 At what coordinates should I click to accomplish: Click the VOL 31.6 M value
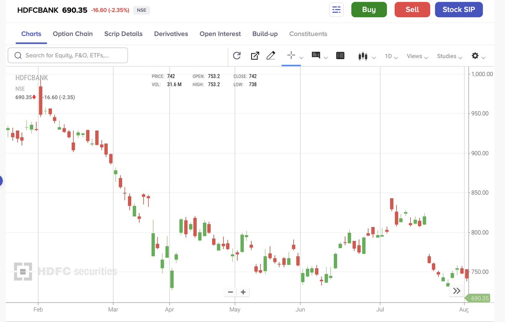coord(174,84)
